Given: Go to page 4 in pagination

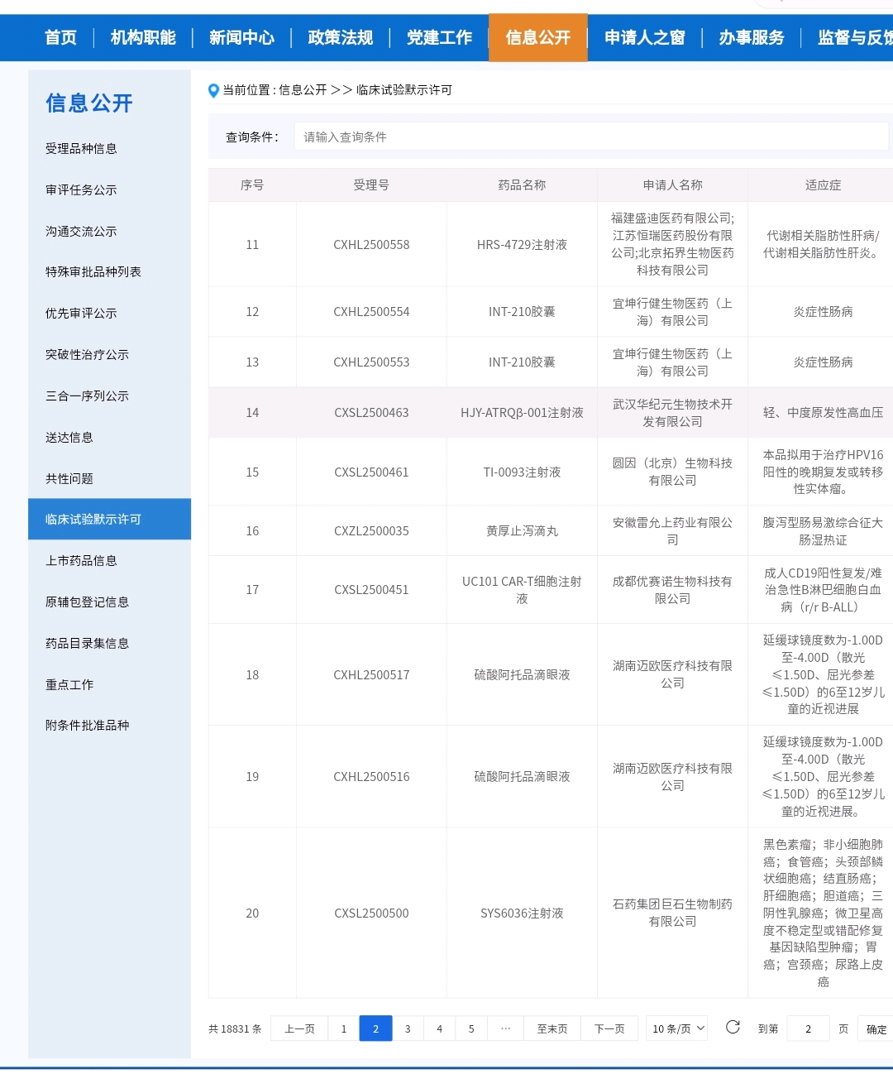Looking at the screenshot, I should tap(439, 1028).
